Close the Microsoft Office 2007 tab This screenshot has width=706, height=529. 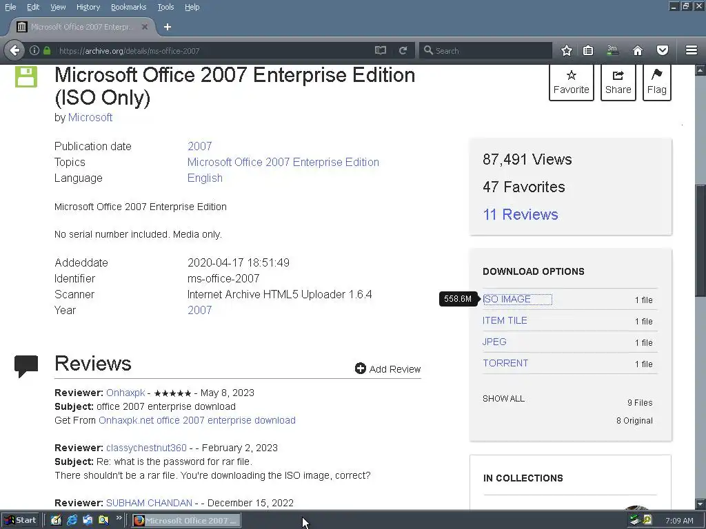145,27
